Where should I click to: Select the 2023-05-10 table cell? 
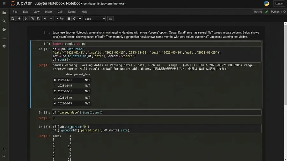(65, 98)
